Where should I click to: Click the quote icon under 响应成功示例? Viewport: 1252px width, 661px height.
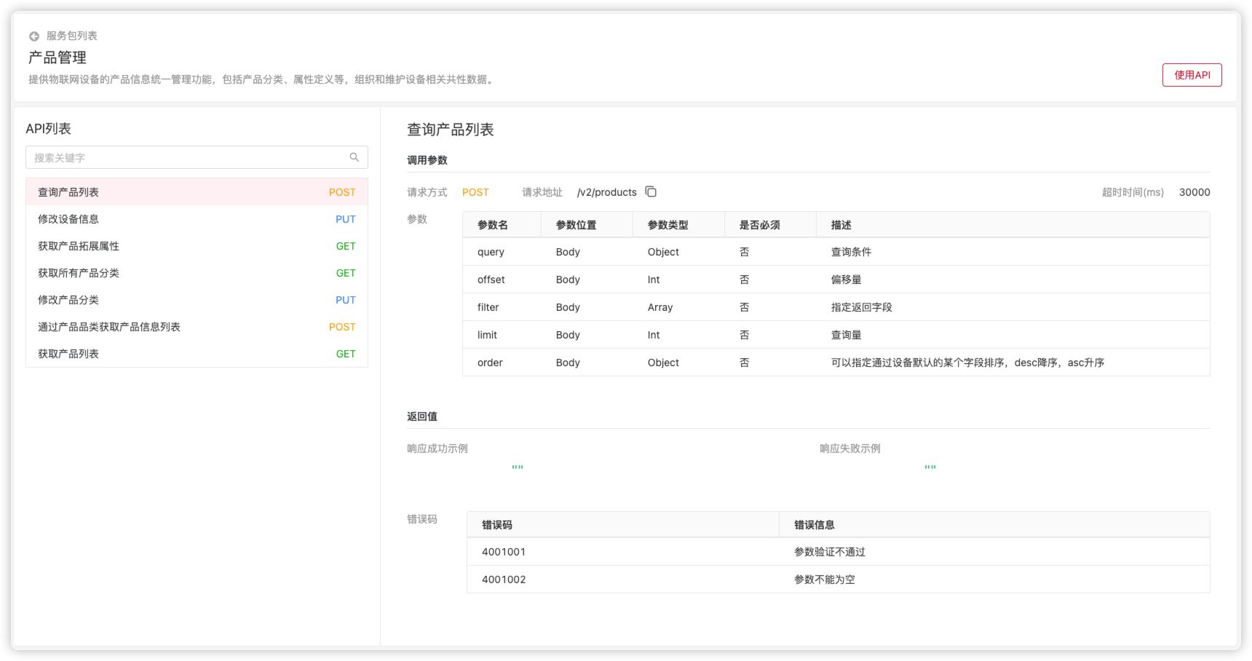518,466
